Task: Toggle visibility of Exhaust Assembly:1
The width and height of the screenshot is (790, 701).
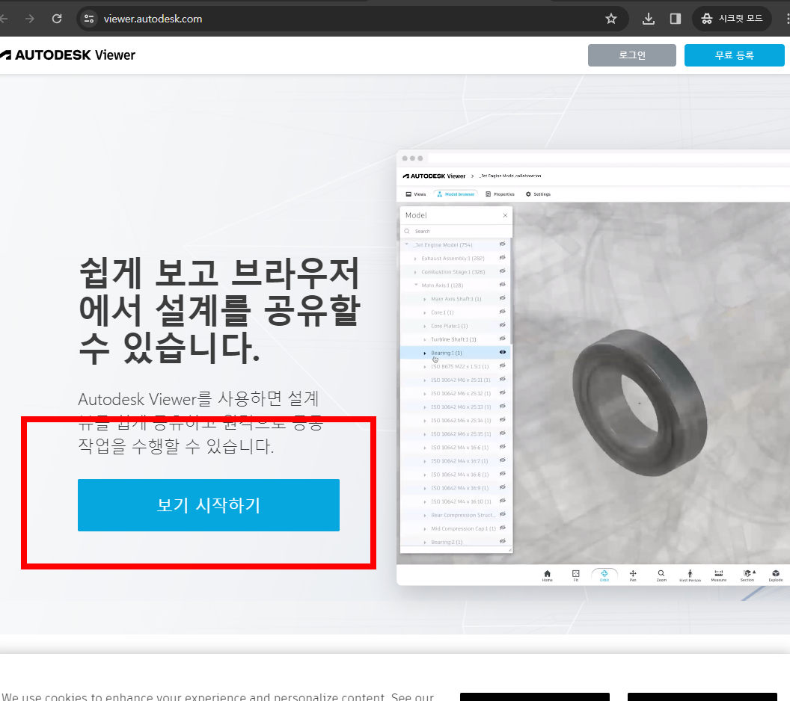Action: (502, 258)
